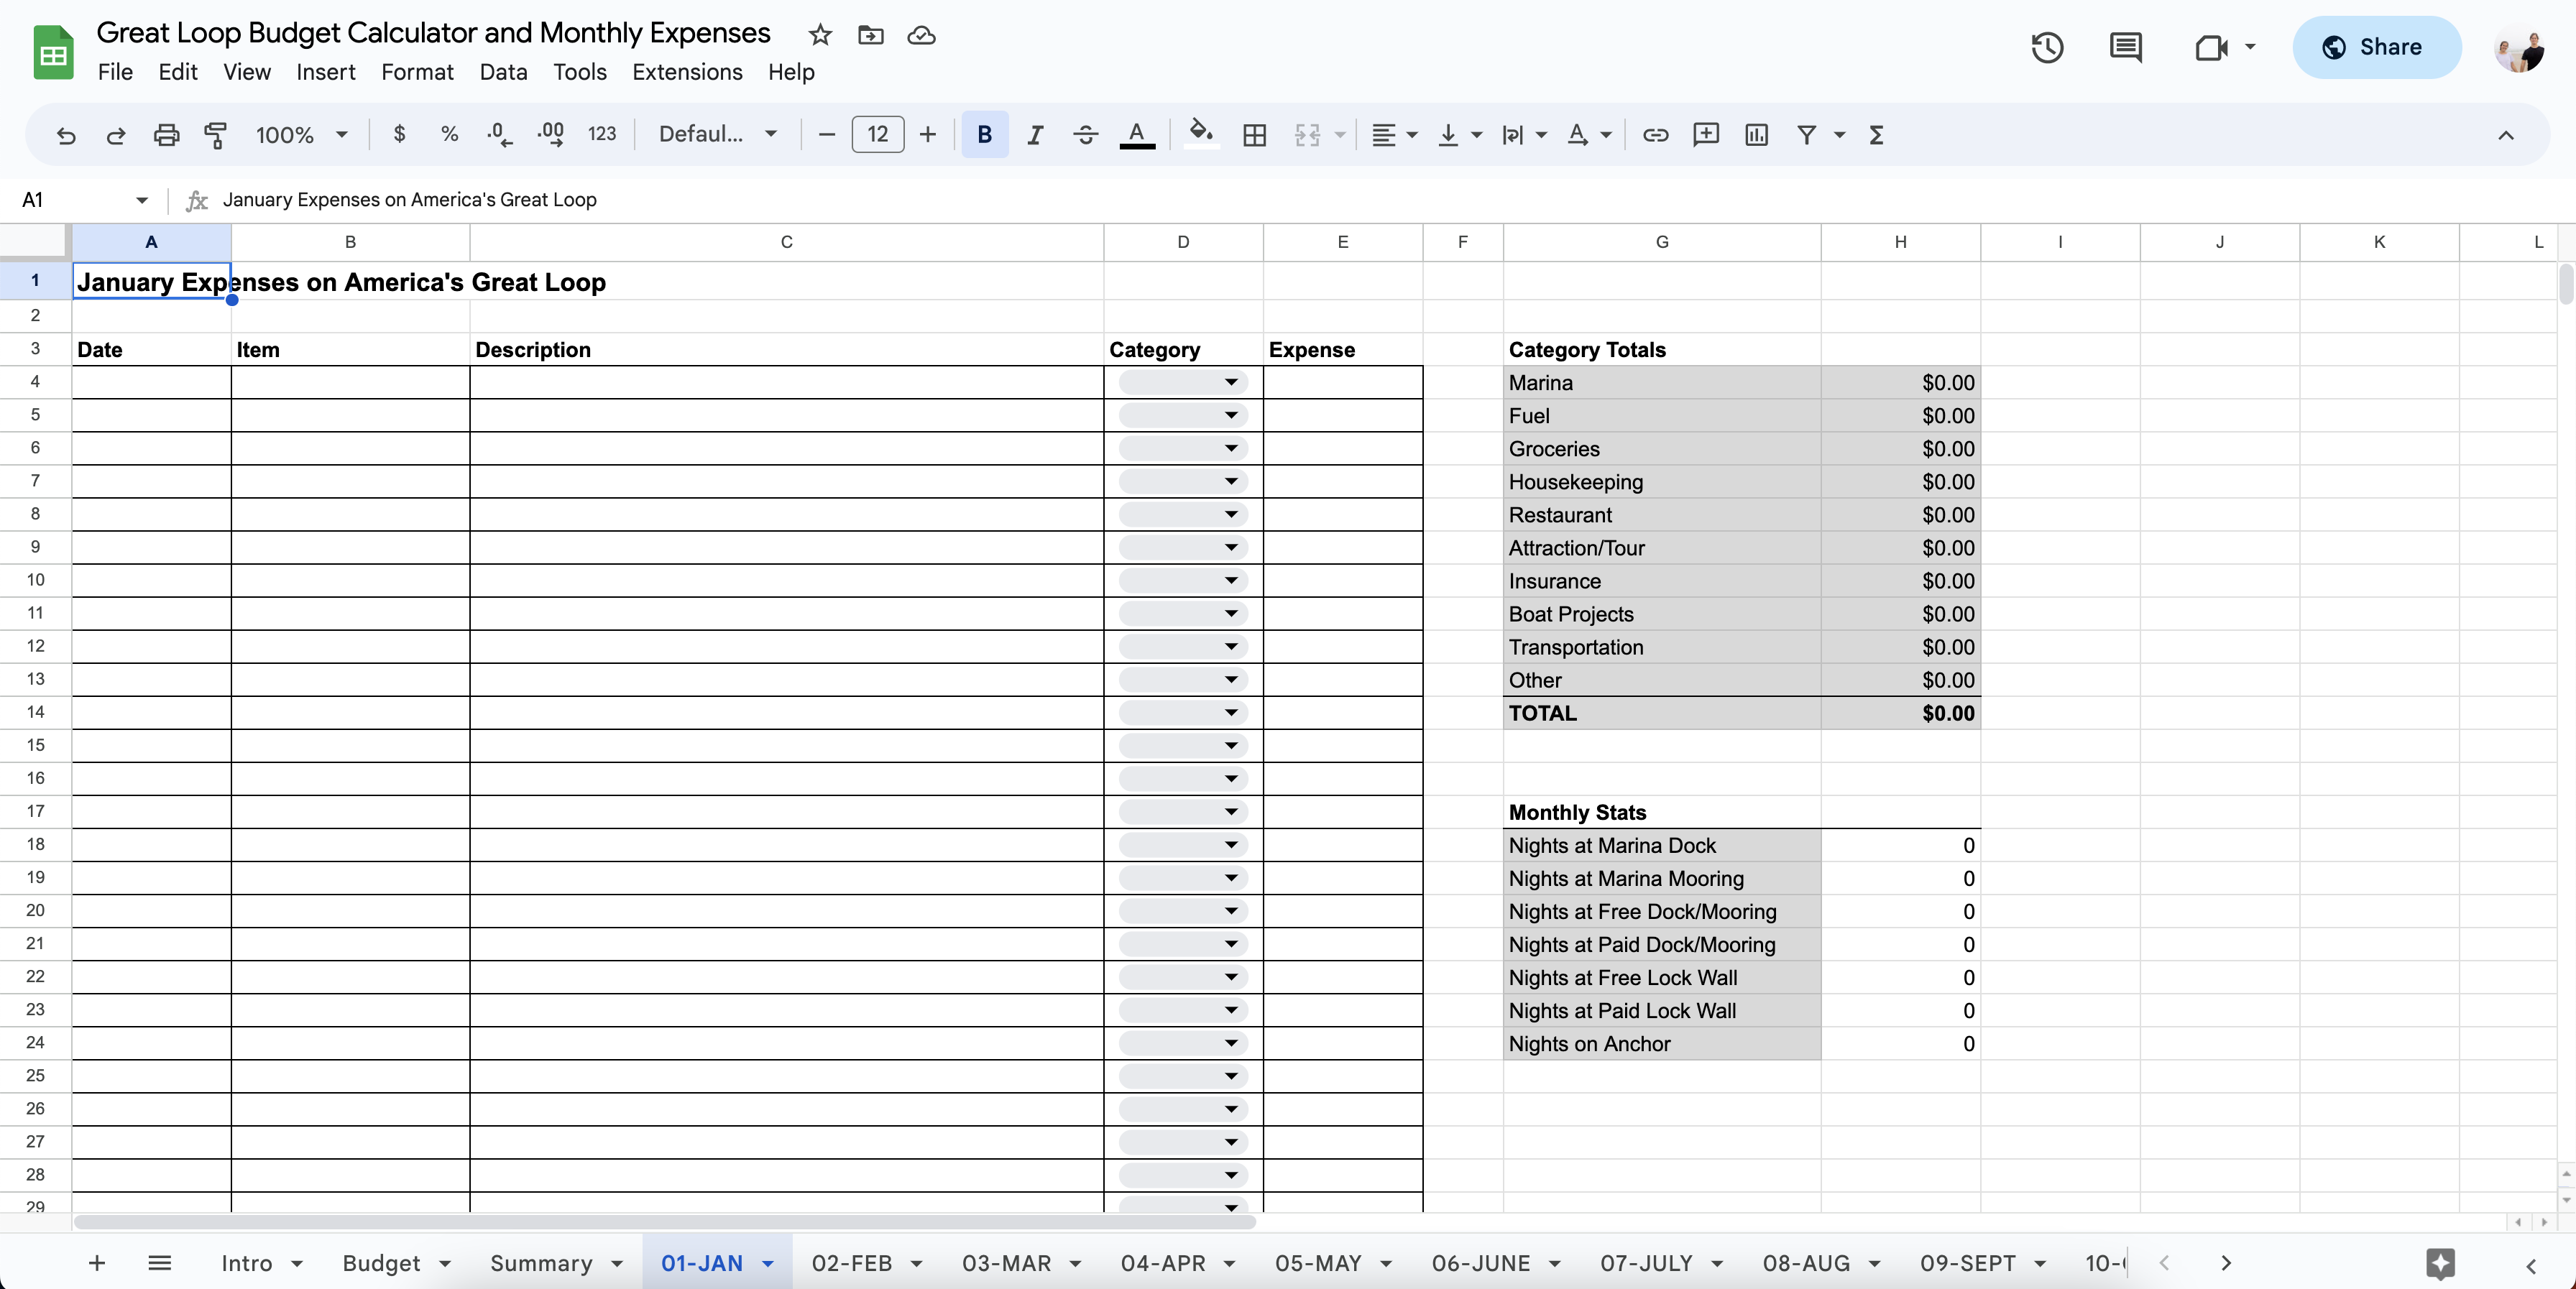2576x1289 pixels.
Task: Check cloud save status icon
Action: 921,35
